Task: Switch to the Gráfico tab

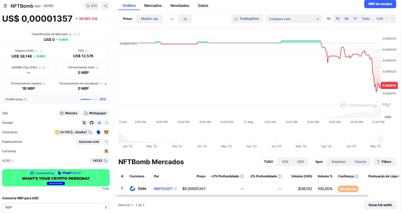Action: point(129,6)
